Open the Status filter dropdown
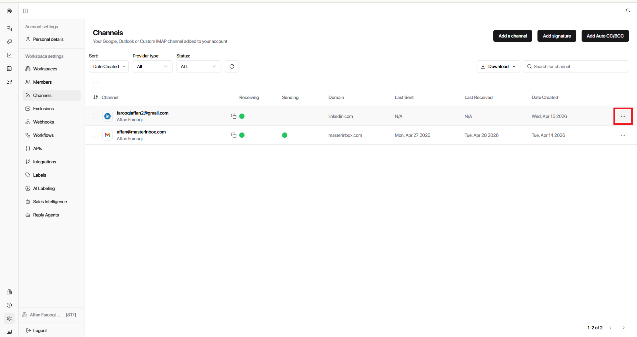 click(198, 66)
